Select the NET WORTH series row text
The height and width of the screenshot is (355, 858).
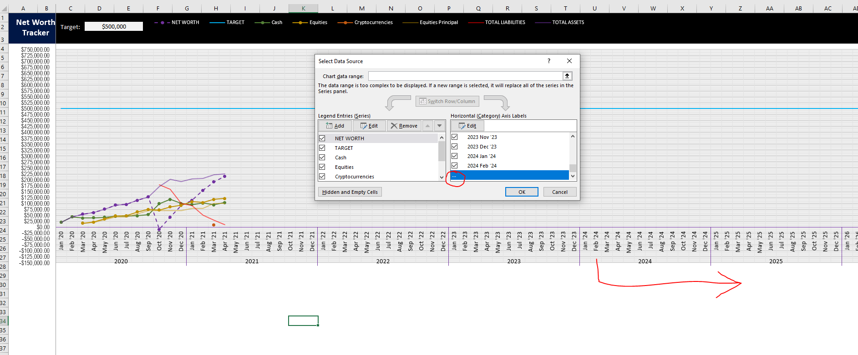[x=350, y=138]
